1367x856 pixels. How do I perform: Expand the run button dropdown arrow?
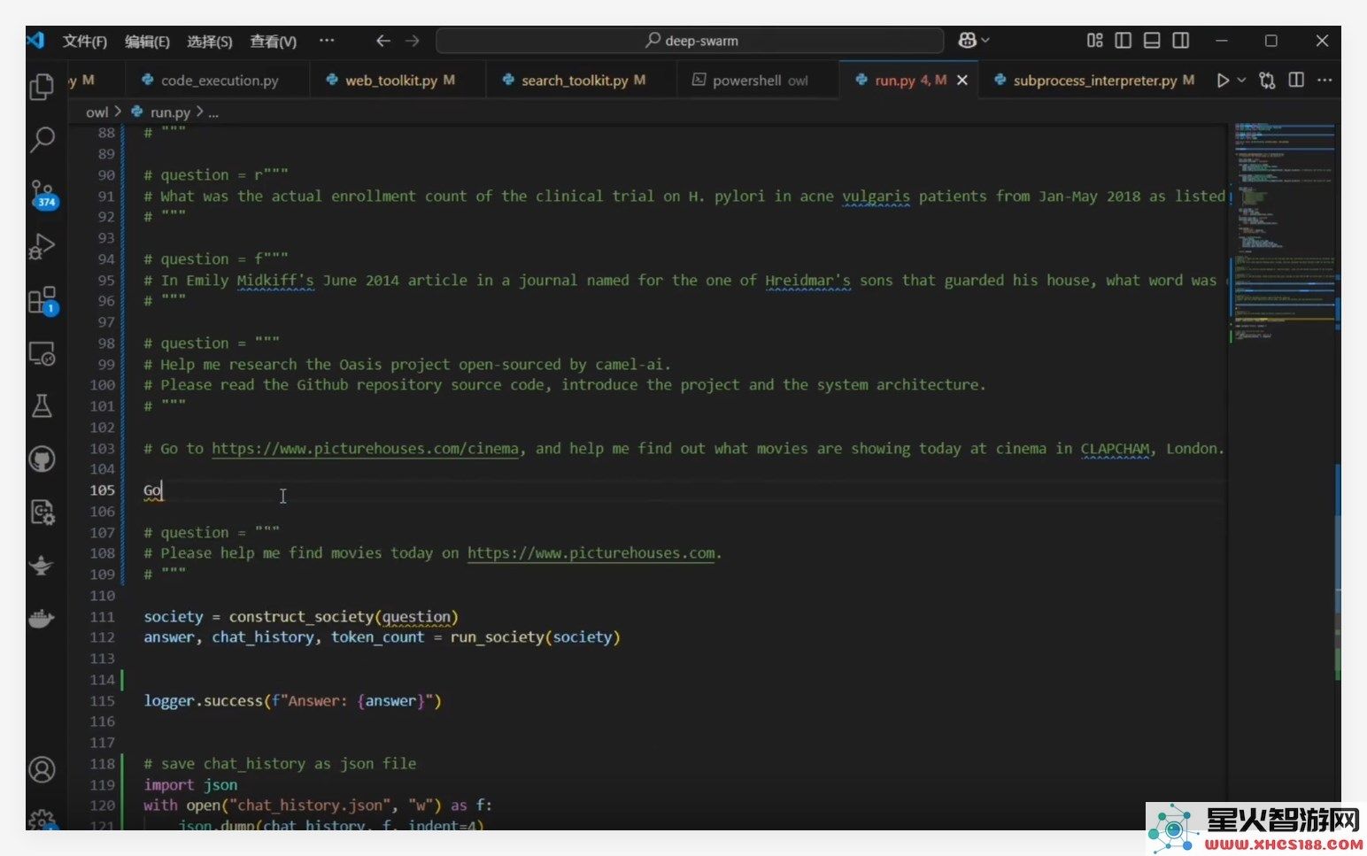click(1241, 81)
